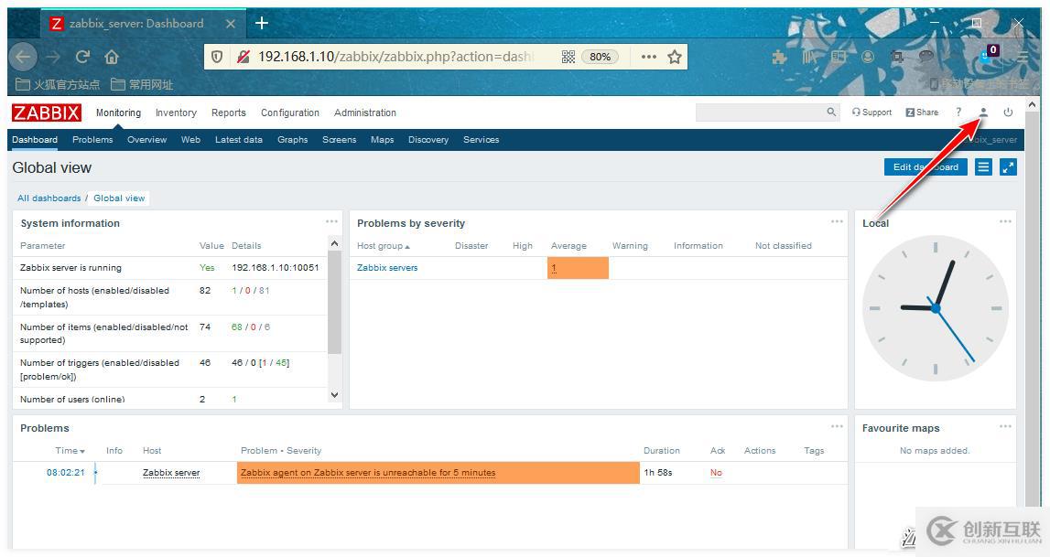Open Problems by severity widget menu dots
This screenshot has width=1050, height=557.
click(x=837, y=221)
